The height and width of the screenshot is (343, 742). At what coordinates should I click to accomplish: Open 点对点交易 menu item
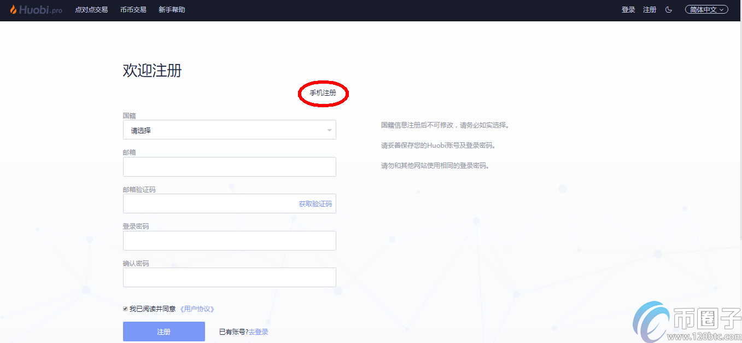[91, 10]
